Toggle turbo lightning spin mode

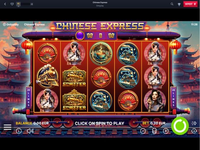pos(194,123)
